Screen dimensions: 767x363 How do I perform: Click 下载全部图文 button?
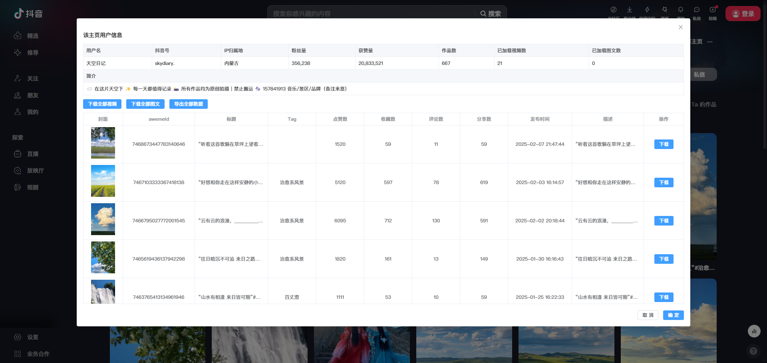click(145, 104)
